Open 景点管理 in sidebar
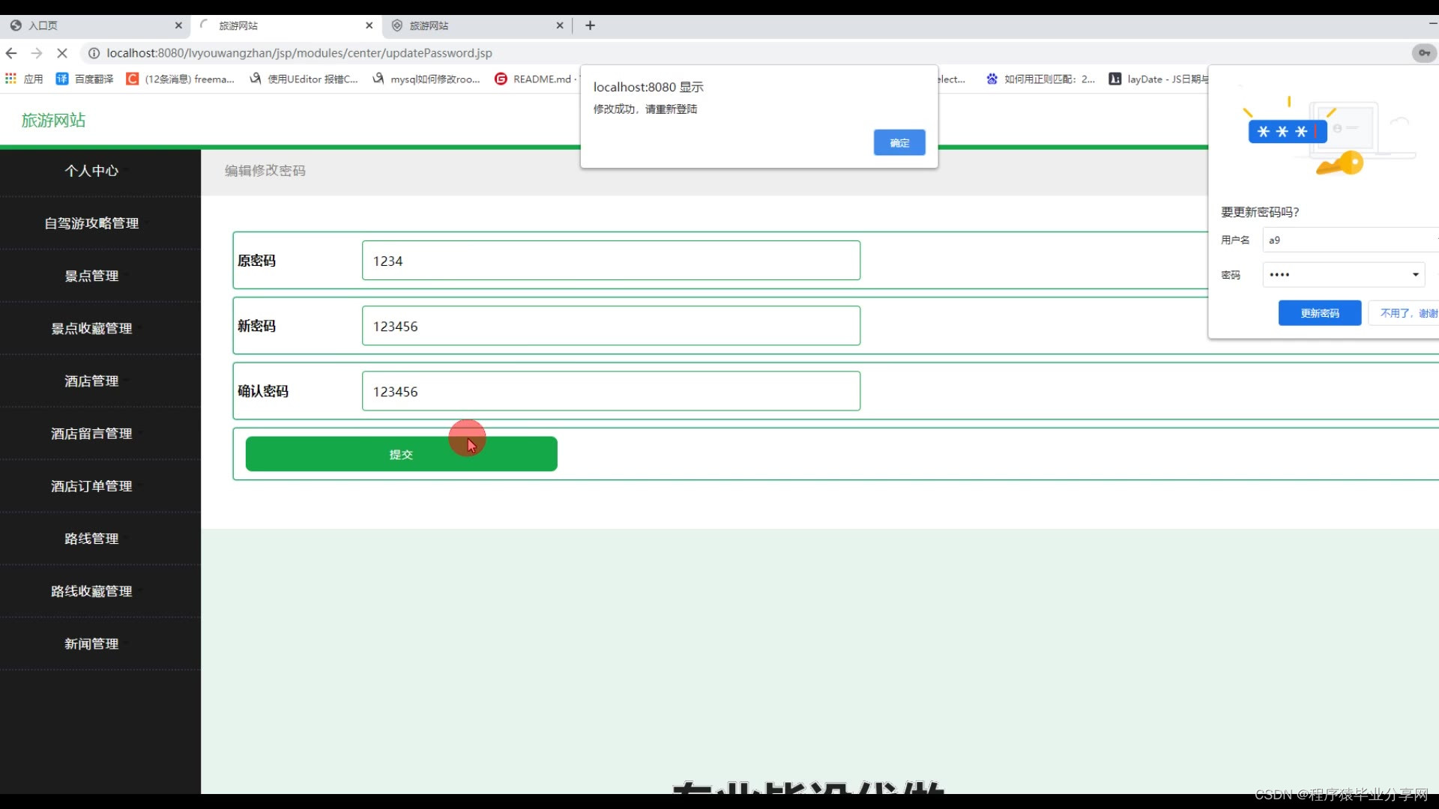Image resolution: width=1439 pixels, height=809 pixels. click(91, 276)
